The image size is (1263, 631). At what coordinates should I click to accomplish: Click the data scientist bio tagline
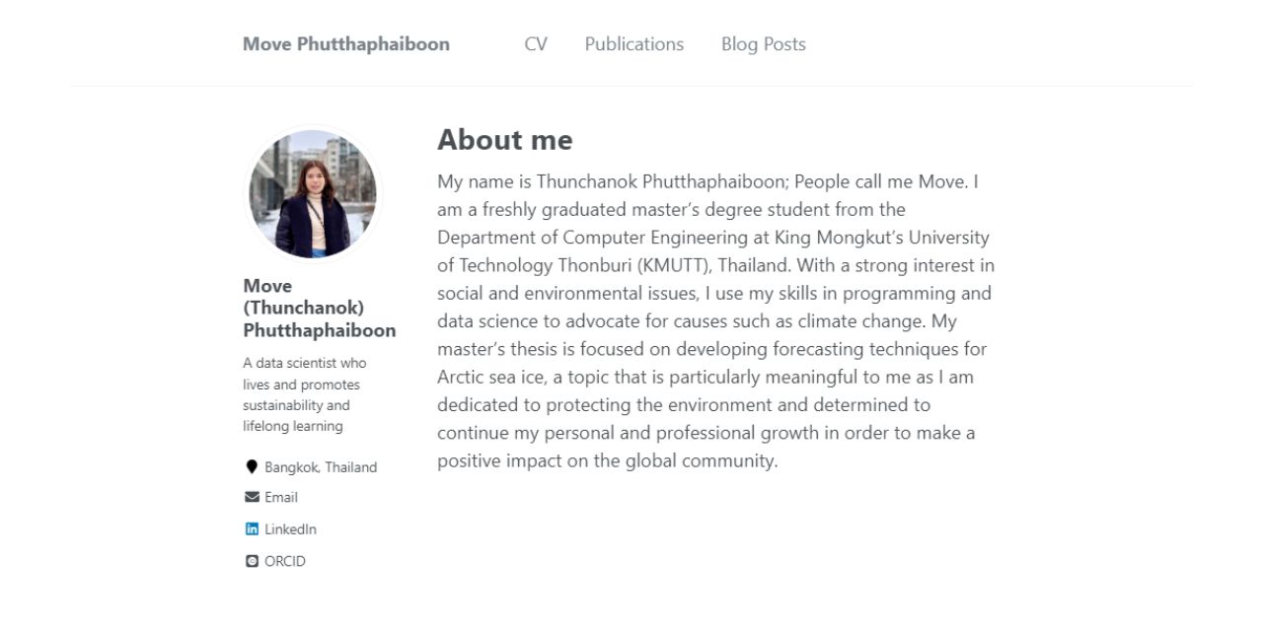tap(306, 393)
